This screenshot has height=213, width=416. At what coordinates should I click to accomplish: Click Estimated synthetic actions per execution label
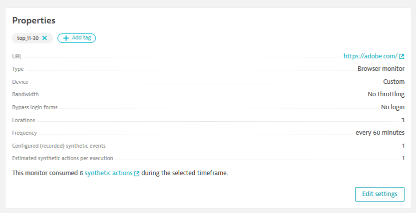62,159
